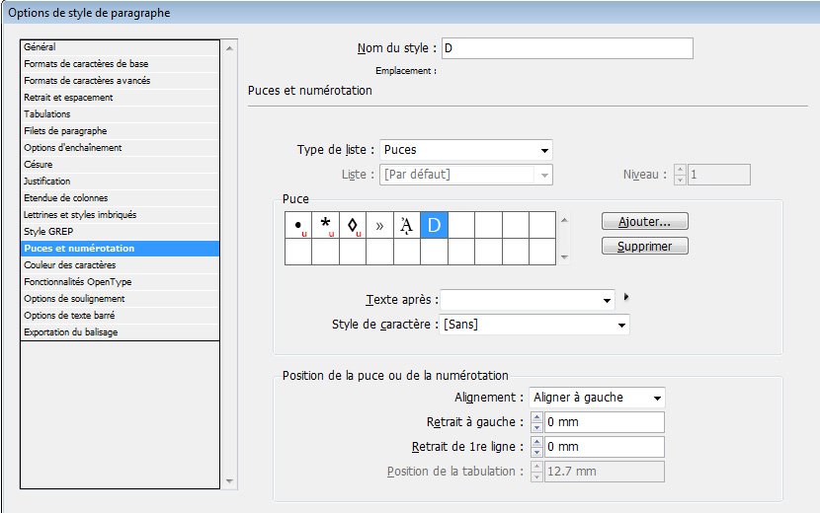The height and width of the screenshot is (513, 820).
Task: Select the diamond bullet glyph
Action: pyautogui.click(x=353, y=226)
